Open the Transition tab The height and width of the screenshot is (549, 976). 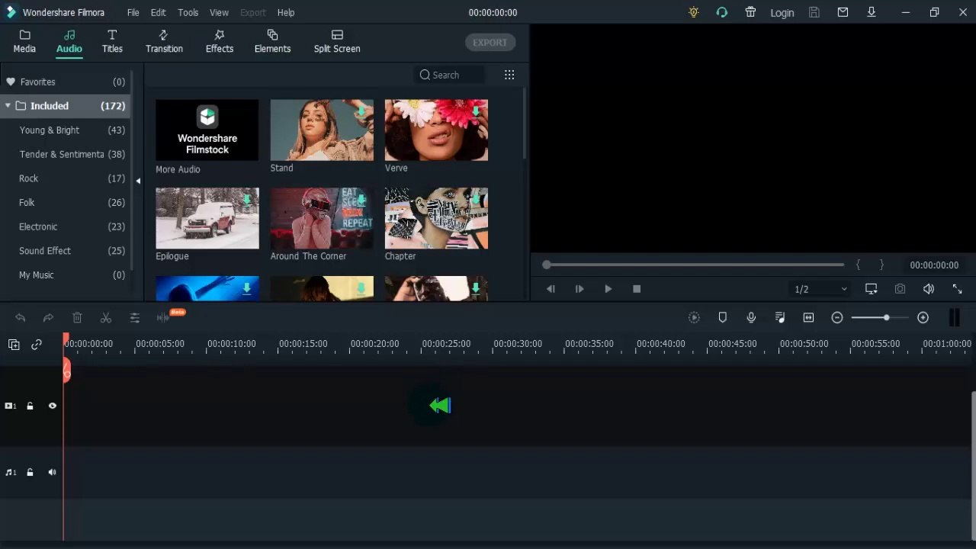pyautogui.click(x=164, y=41)
